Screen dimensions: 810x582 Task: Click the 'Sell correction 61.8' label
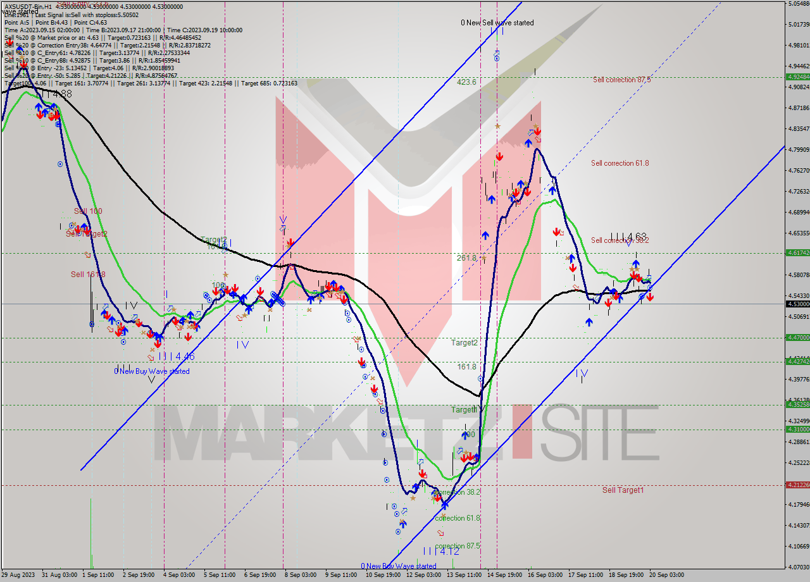620,163
